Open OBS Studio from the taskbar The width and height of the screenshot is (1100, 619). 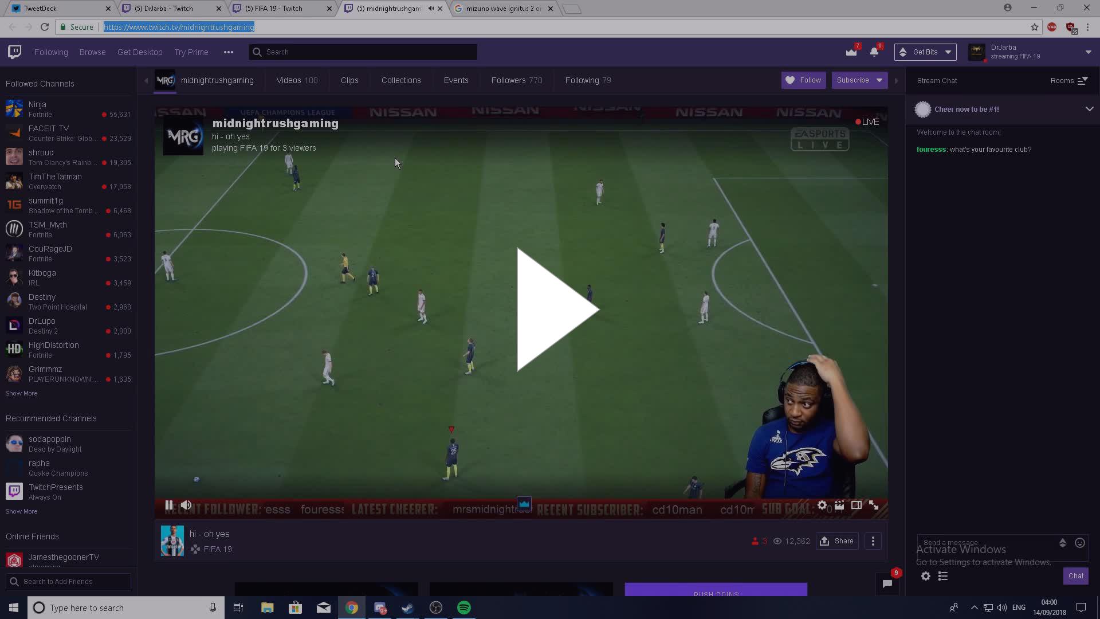tap(436, 608)
